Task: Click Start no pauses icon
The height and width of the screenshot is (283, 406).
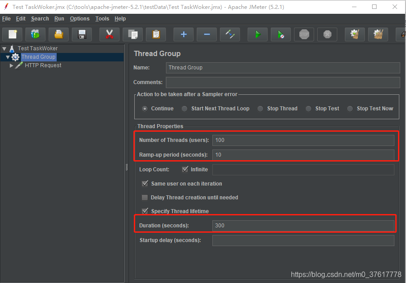Action: (x=281, y=34)
